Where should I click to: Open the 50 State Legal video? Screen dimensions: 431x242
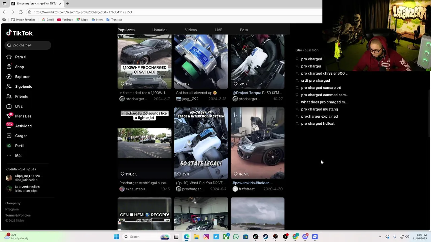pos(201,143)
